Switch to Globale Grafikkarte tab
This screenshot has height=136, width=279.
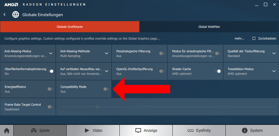(x=70, y=27)
